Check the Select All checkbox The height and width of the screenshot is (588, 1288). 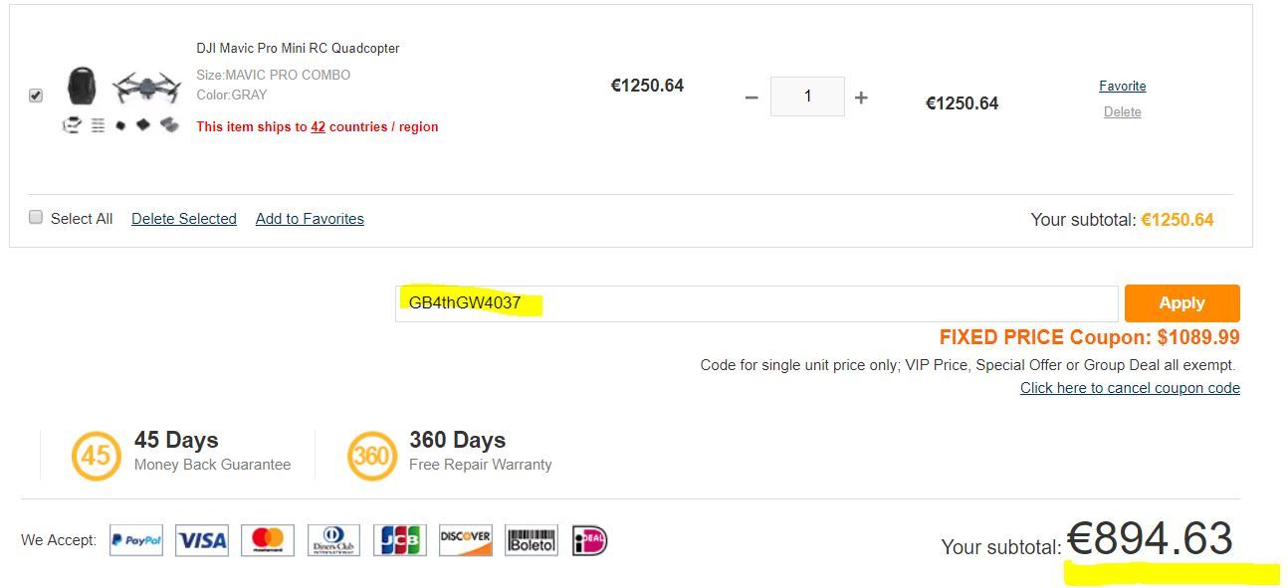point(36,217)
